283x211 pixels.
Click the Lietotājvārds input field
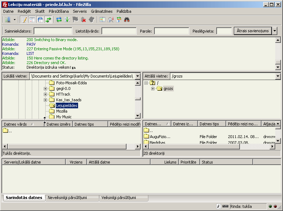(119, 31)
